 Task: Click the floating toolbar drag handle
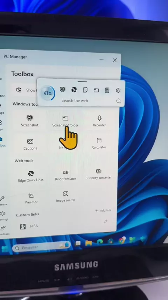pos(82,82)
